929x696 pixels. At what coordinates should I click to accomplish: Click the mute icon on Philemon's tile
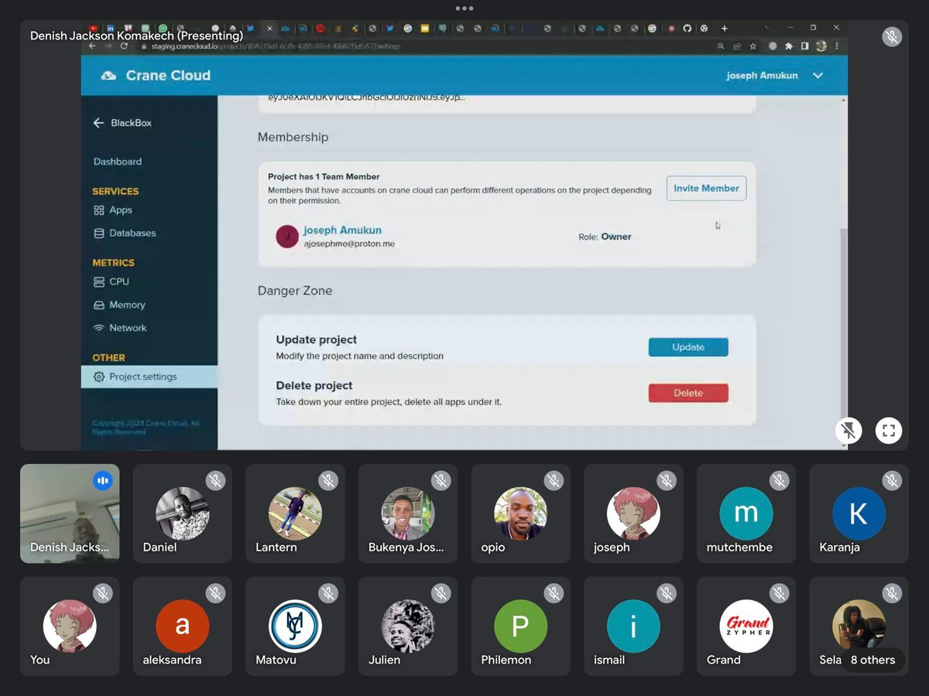pos(554,594)
